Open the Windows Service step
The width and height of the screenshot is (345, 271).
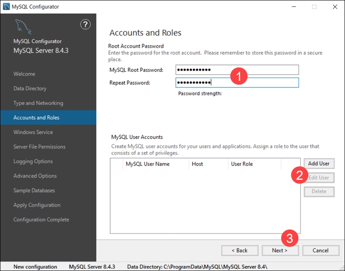point(32,132)
